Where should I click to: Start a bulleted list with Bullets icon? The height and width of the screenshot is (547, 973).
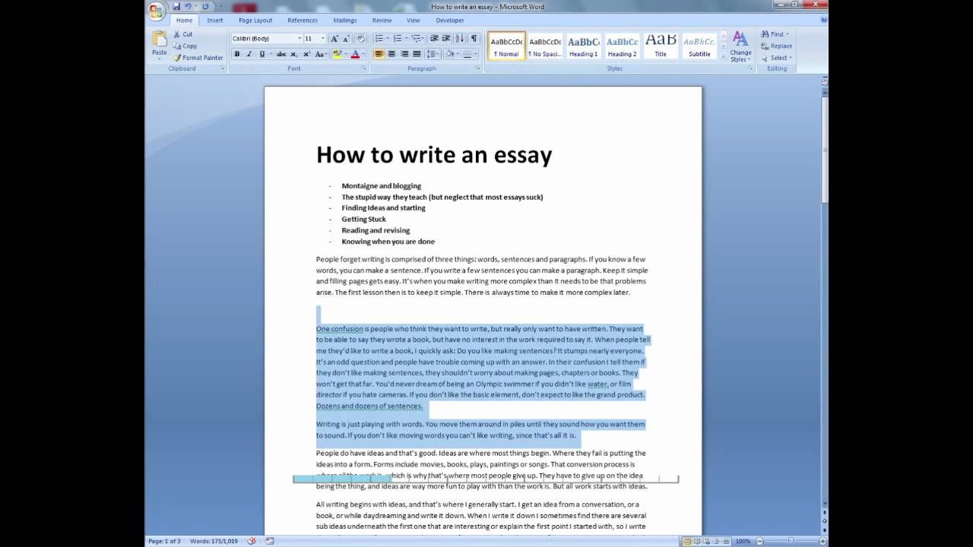pos(379,39)
